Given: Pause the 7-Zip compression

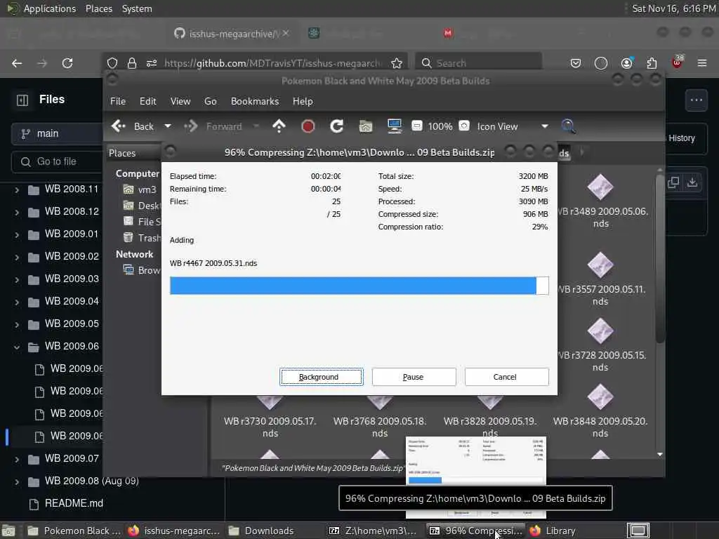Looking at the screenshot, I should click(x=414, y=377).
